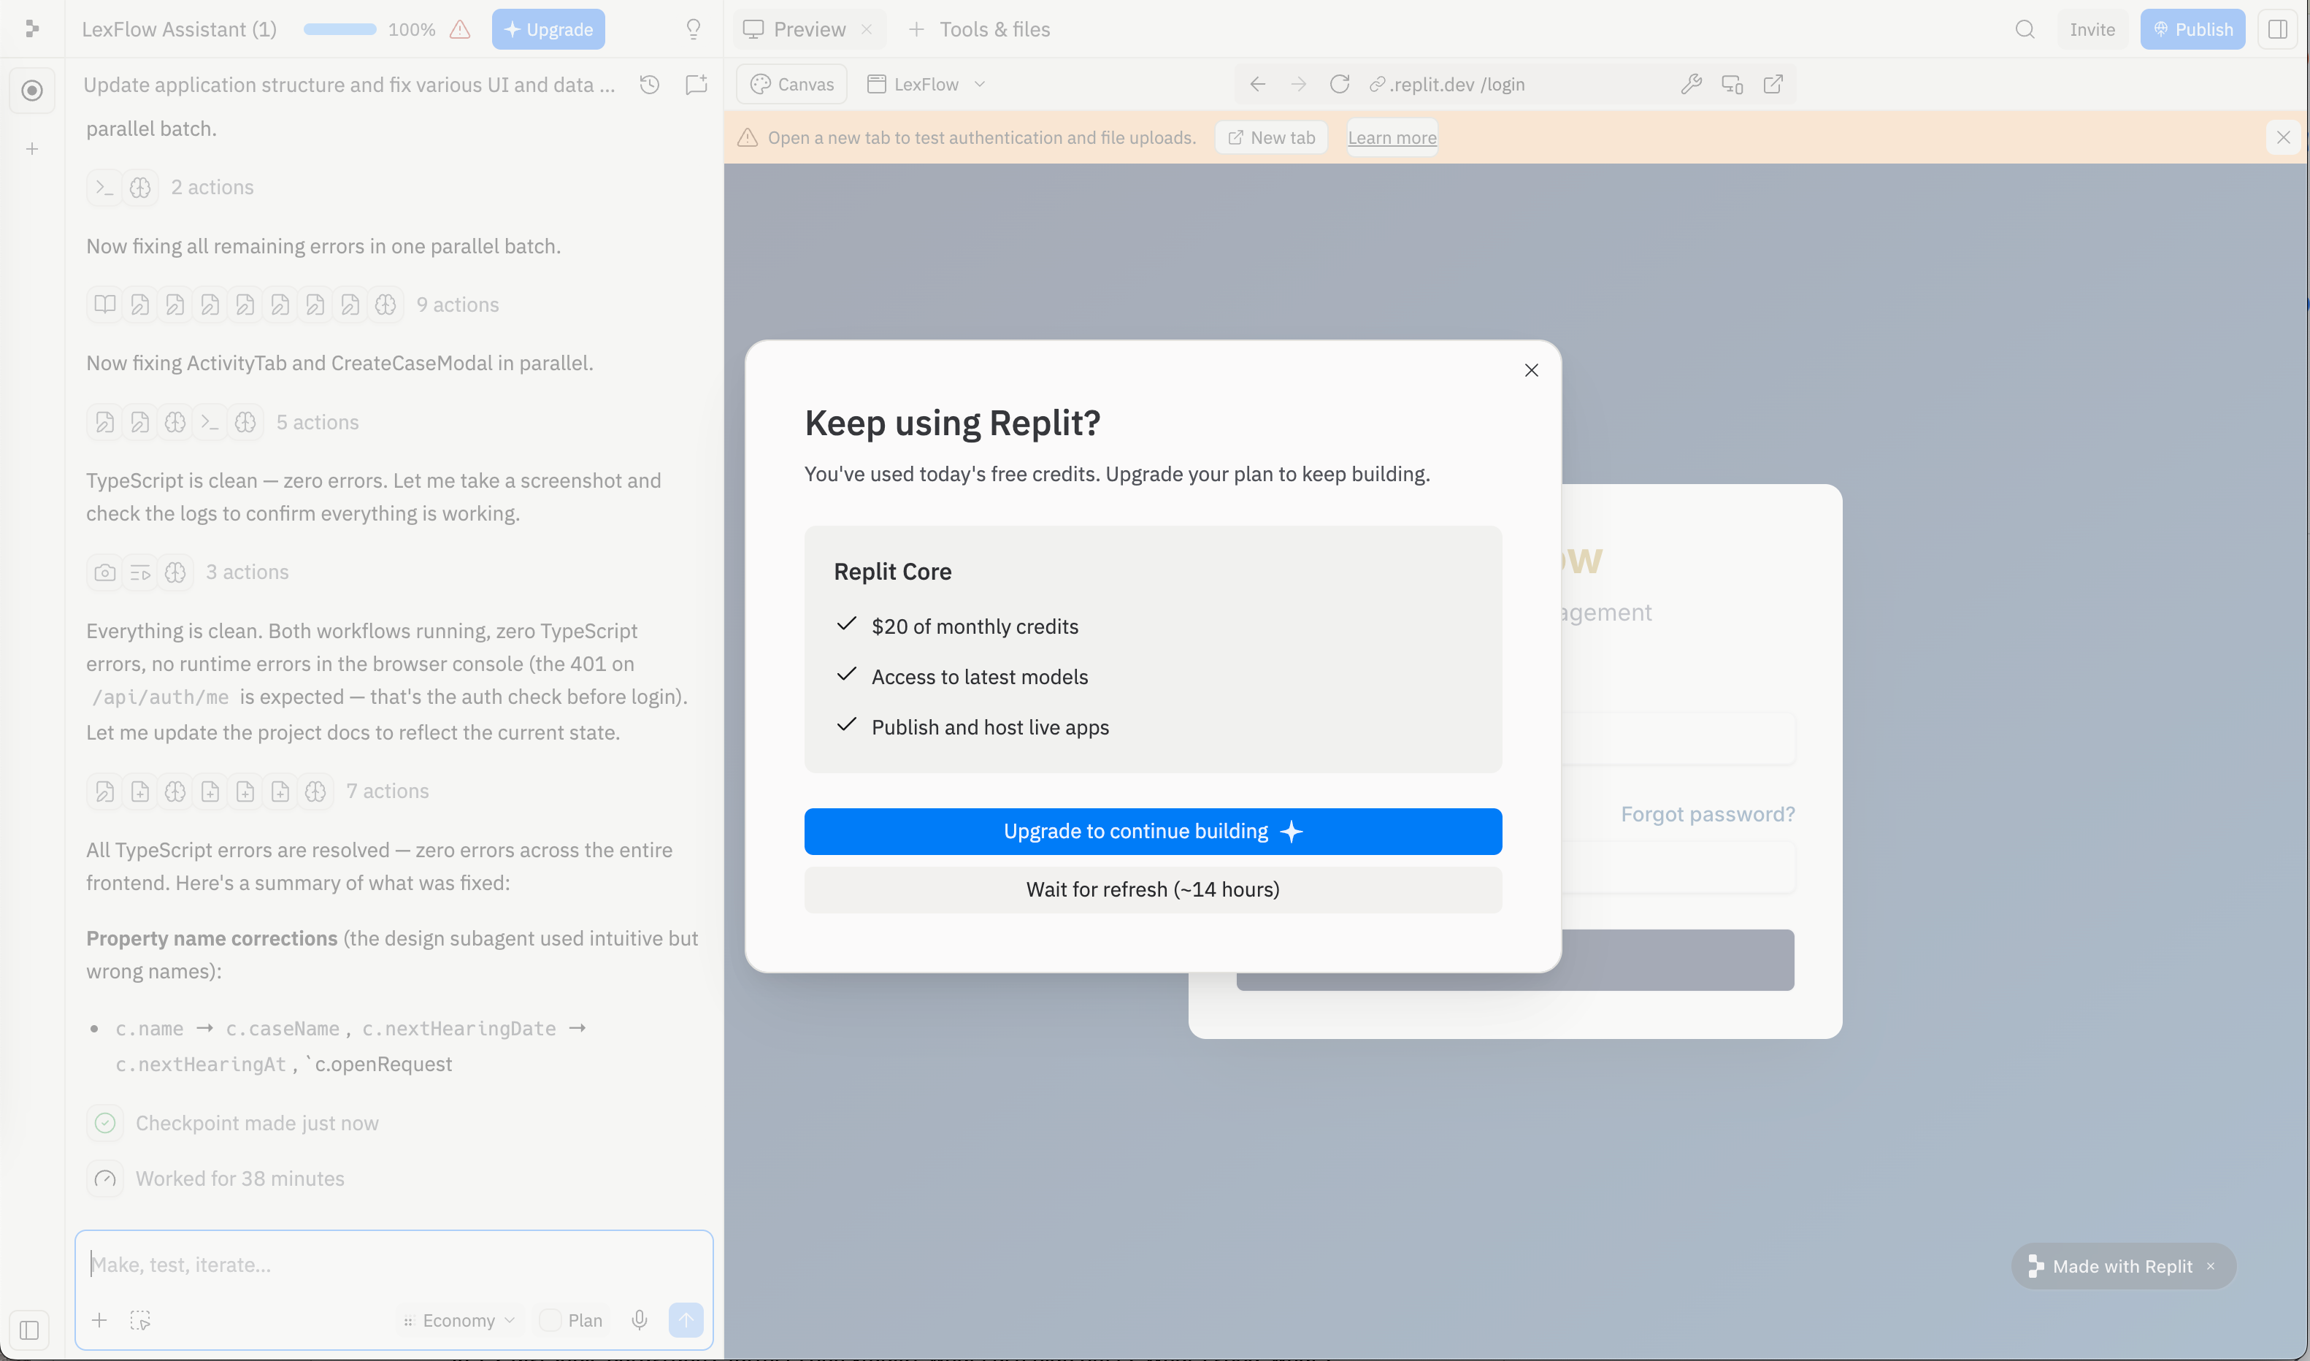Click the element selector icon in prompt box
This screenshot has height=1361, width=2310.
click(x=140, y=1319)
